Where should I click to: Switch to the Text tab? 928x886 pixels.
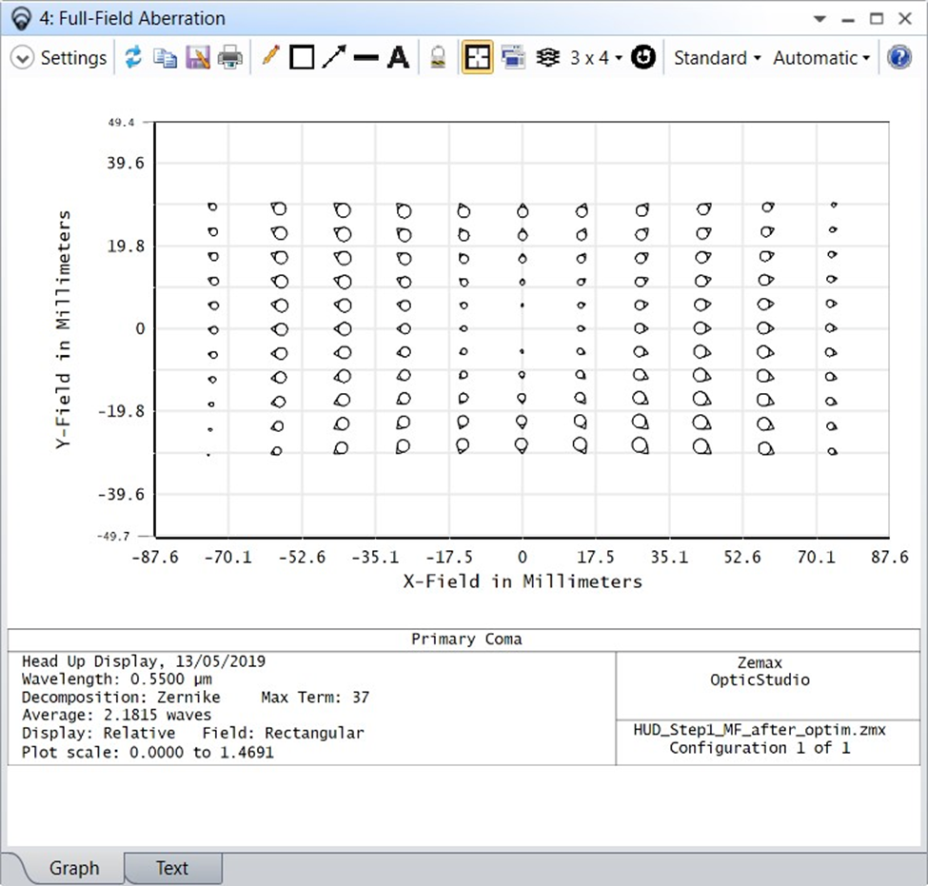pos(172,868)
